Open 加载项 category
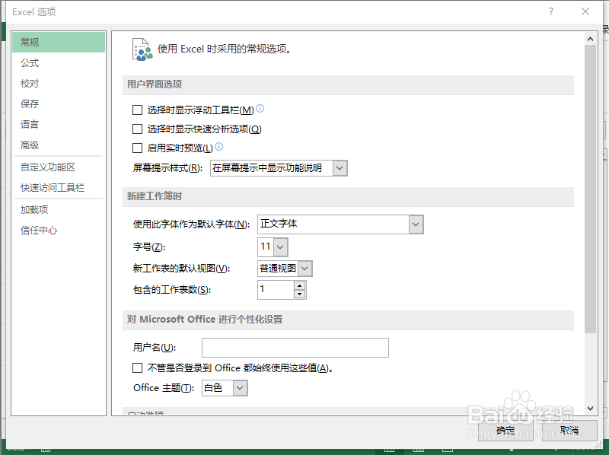609x455 pixels. click(x=59, y=210)
